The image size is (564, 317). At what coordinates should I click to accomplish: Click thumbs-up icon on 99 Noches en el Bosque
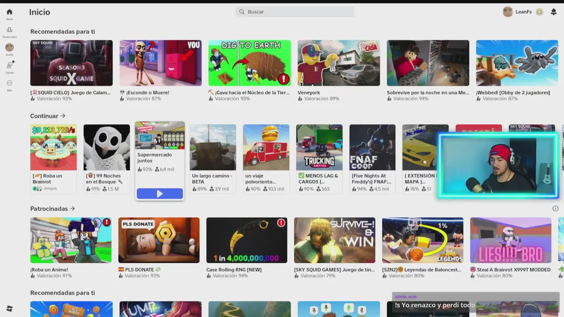point(88,189)
